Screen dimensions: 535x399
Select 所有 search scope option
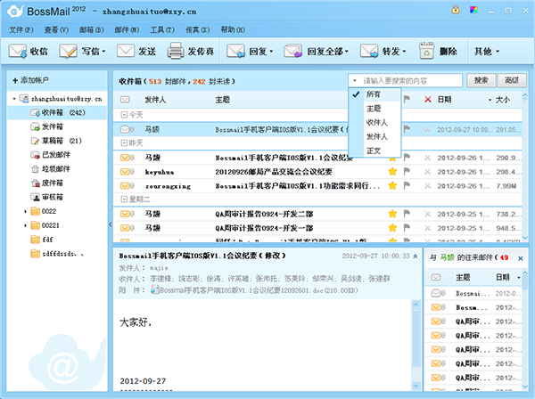tap(374, 94)
